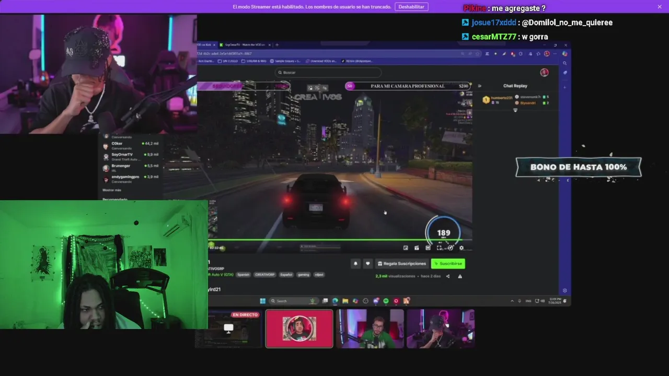Toggle theater mode in video player
The image size is (669, 376).
(x=428, y=248)
